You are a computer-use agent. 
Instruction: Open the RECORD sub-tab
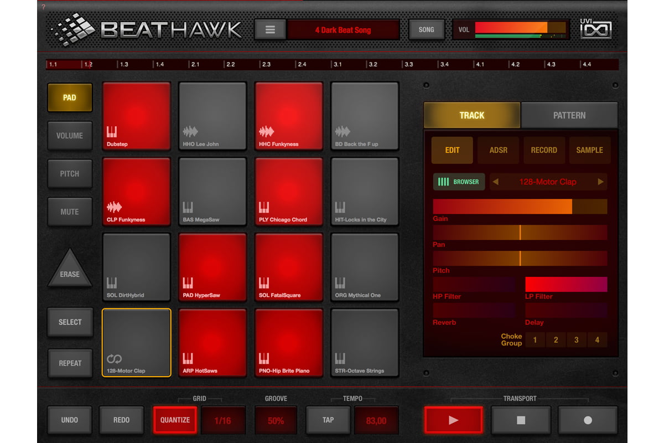click(x=544, y=150)
